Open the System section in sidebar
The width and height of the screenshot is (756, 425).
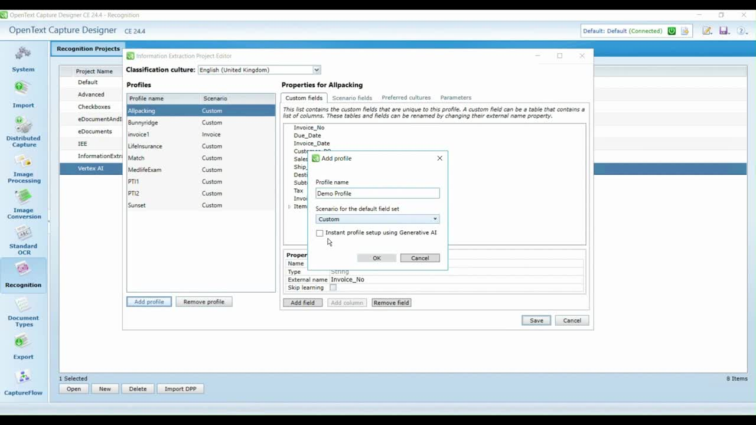(x=23, y=60)
